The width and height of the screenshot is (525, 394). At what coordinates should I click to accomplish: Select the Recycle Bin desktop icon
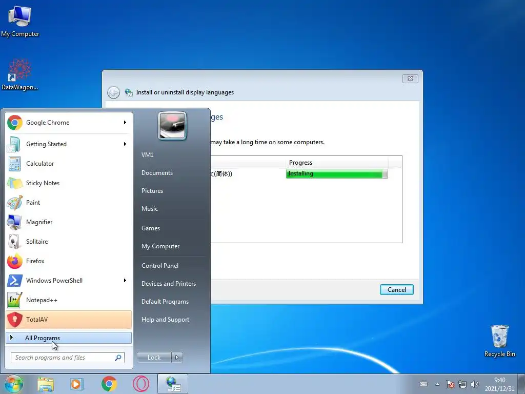pos(499,341)
